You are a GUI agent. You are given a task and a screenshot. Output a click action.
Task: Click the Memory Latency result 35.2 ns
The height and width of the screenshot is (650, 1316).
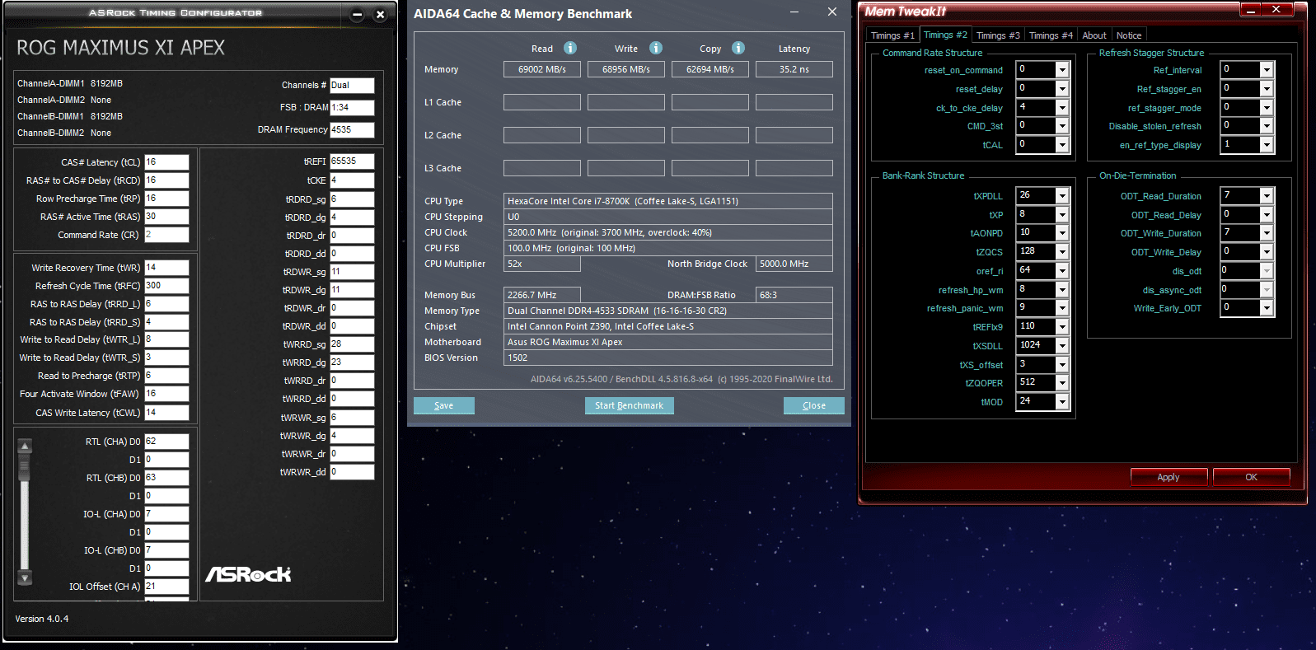click(x=794, y=69)
